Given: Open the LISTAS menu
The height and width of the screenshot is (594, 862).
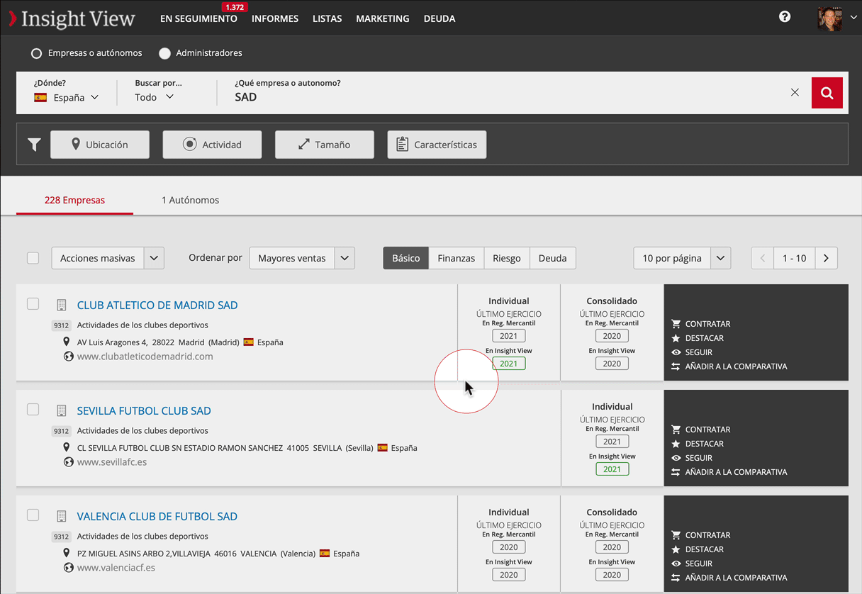Looking at the screenshot, I should 327,19.
